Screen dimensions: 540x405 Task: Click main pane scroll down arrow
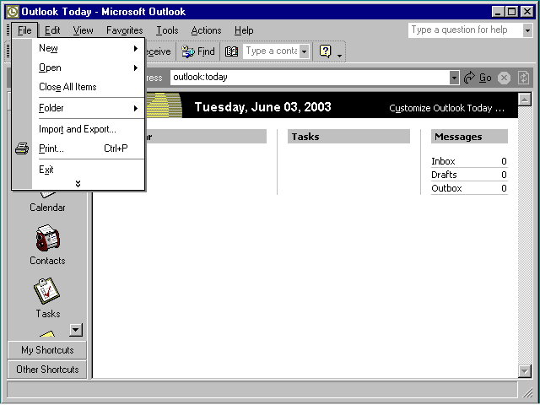tap(525, 371)
